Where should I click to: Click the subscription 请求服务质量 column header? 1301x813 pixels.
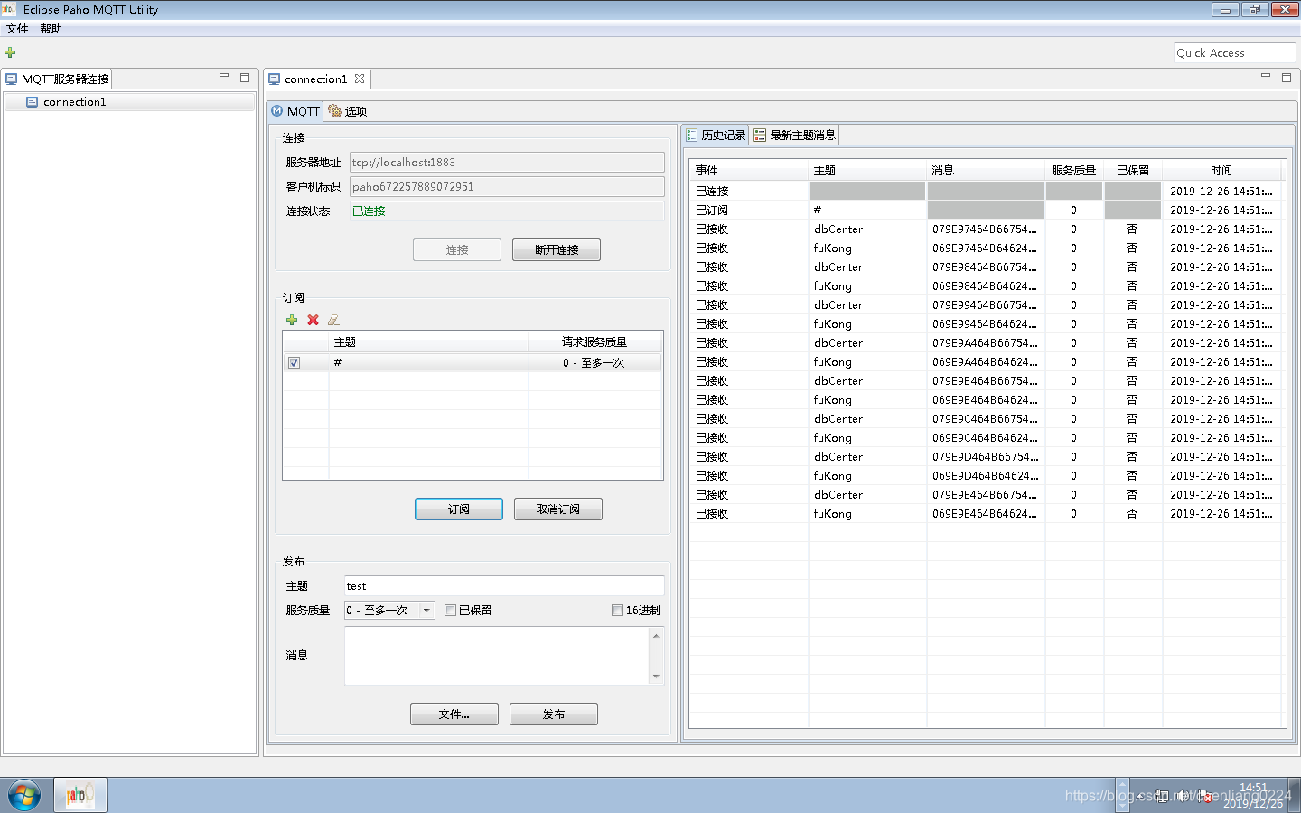[x=595, y=341]
